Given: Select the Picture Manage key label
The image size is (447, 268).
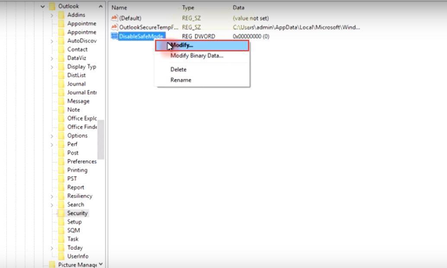Looking at the screenshot, I should pyautogui.click(x=77, y=265).
